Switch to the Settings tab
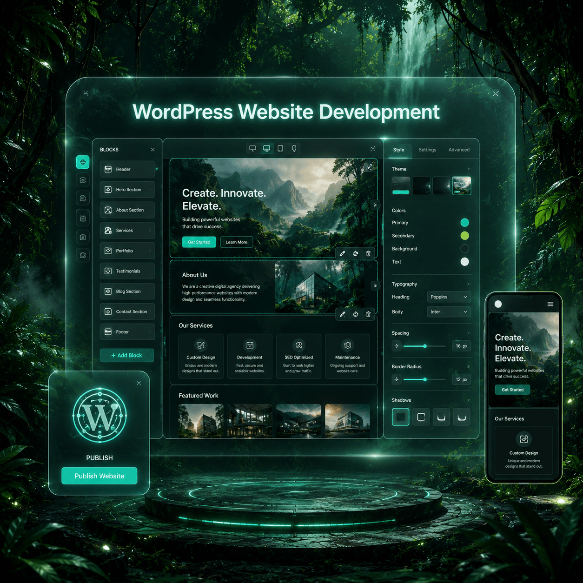This screenshot has height=583, width=583. (x=427, y=150)
